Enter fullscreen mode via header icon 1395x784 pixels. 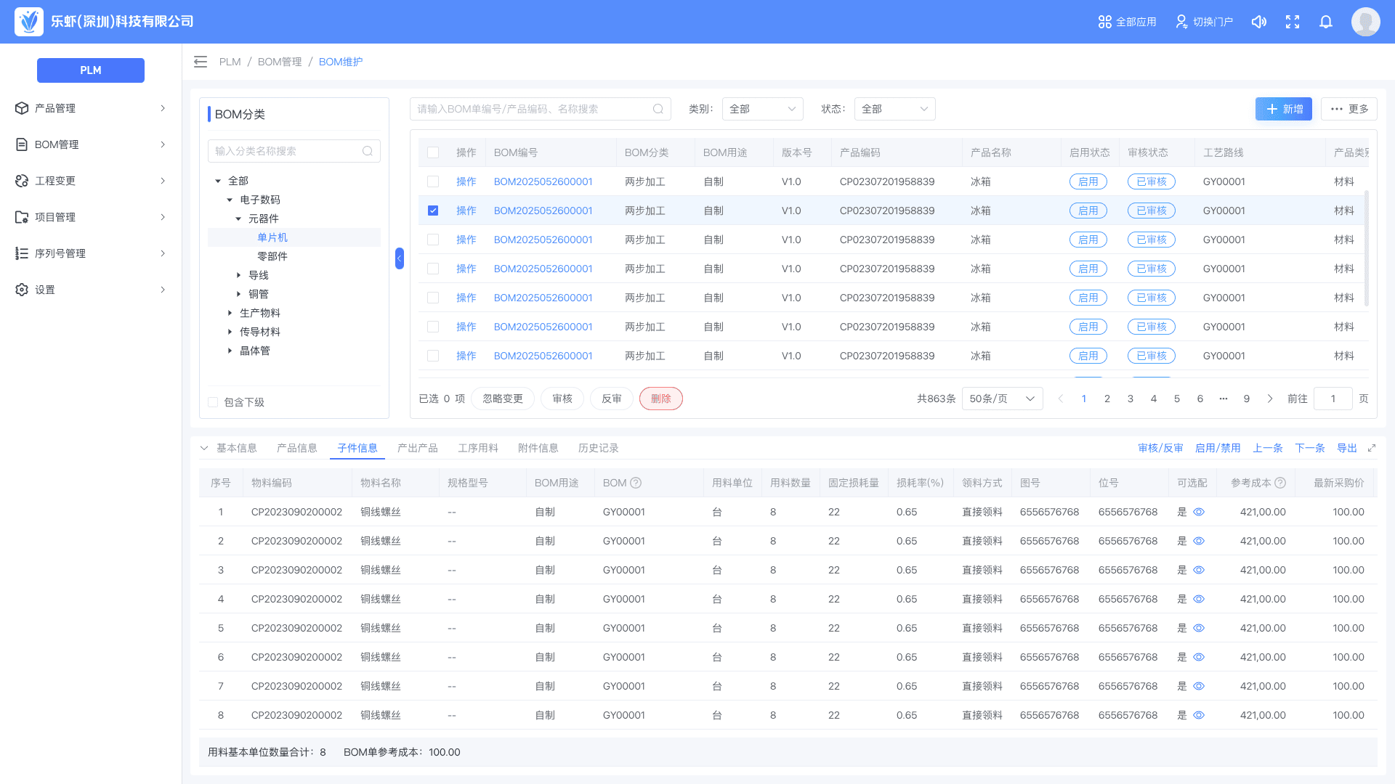point(1293,22)
